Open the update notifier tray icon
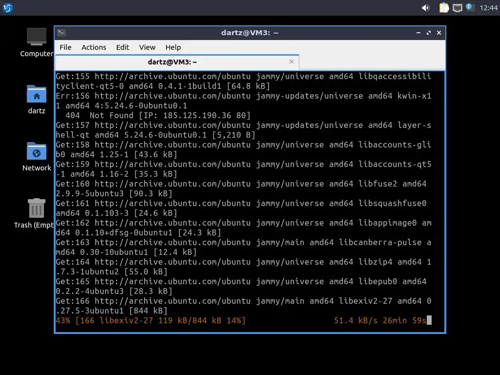Viewport: 500px width, 375px height. point(470,7)
